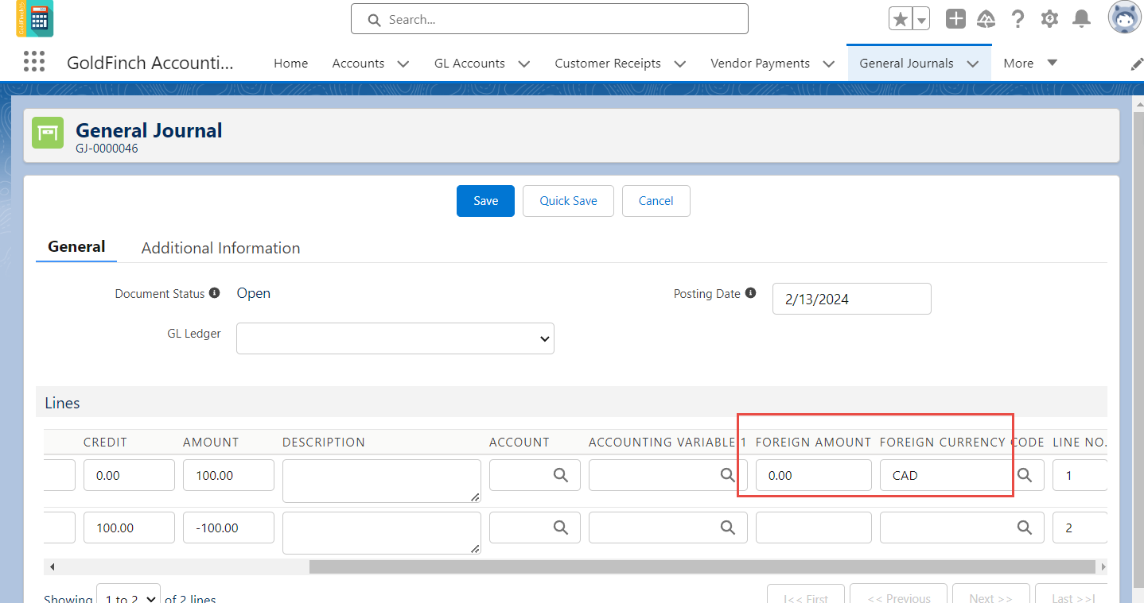Click Foreign Currency Code lookup icon, row 2
This screenshot has height=603, width=1144.
click(1025, 527)
